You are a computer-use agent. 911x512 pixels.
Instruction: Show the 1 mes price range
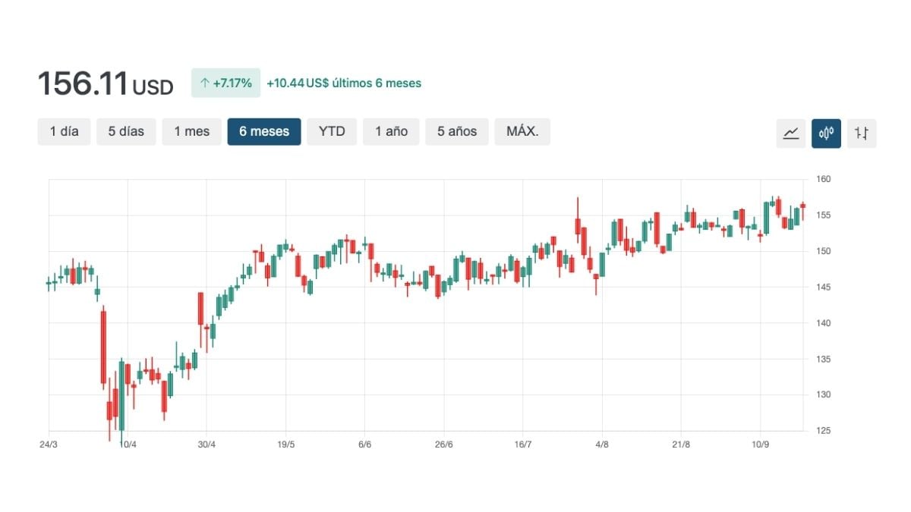coord(191,131)
